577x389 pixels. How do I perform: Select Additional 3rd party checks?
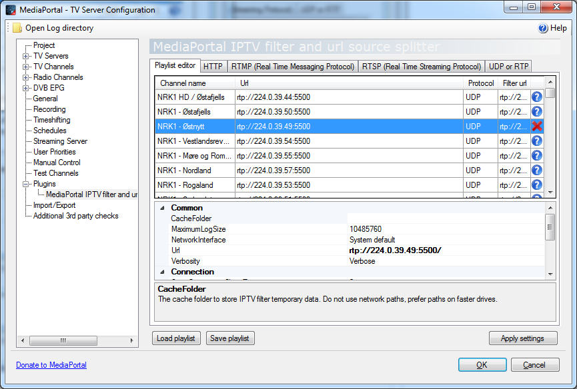coord(76,216)
